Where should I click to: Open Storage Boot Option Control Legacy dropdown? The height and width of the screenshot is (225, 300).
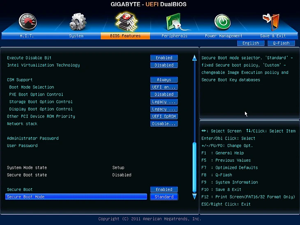[x=164, y=102]
